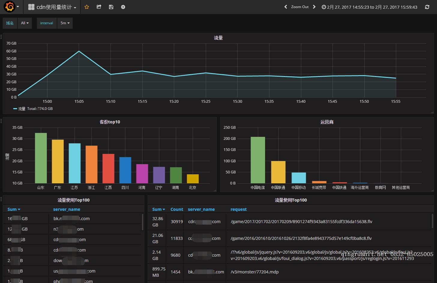Click the 中国移动 bar in 运营商 chart

(x=299, y=178)
